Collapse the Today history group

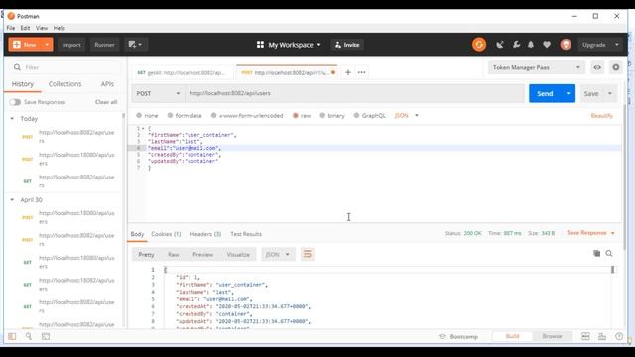pyautogui.click(x=12, y=119)
